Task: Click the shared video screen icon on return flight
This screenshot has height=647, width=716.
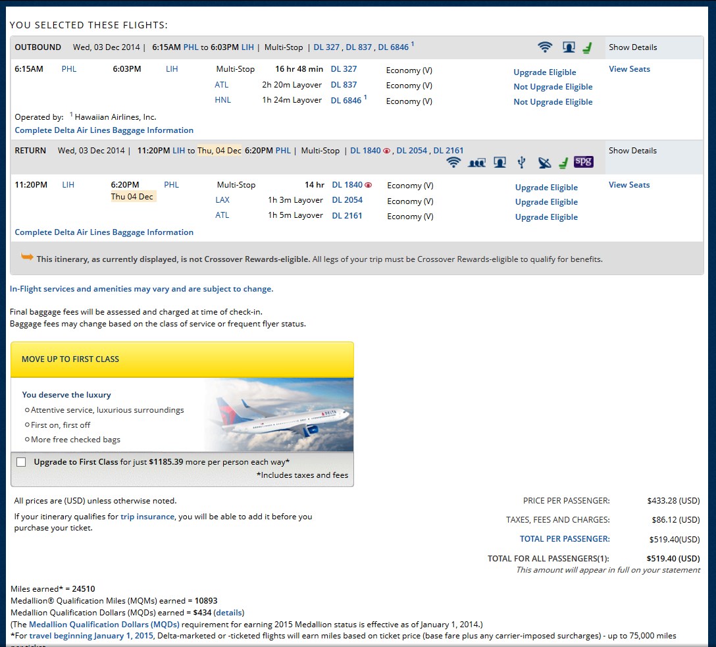Action: click(x=476, y=163)
